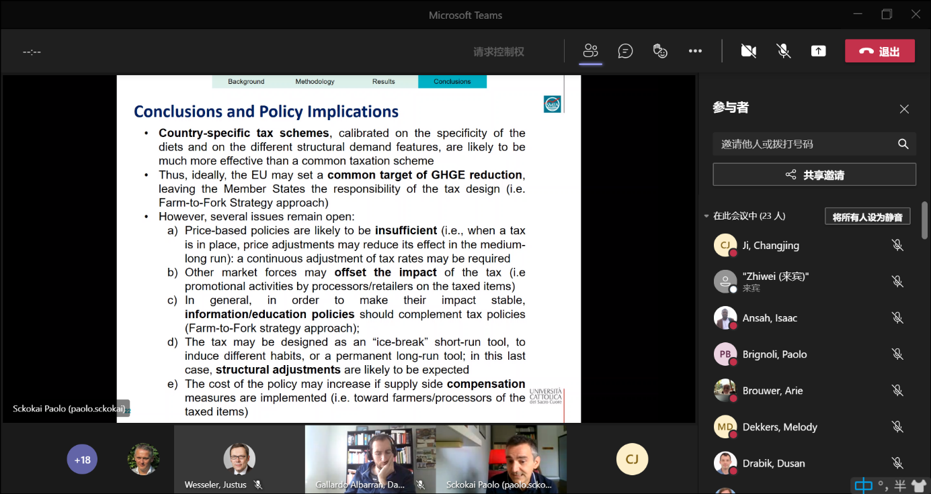931x494 pixels.
Task: Open the meeting chat icon
Action: point(625,51)
